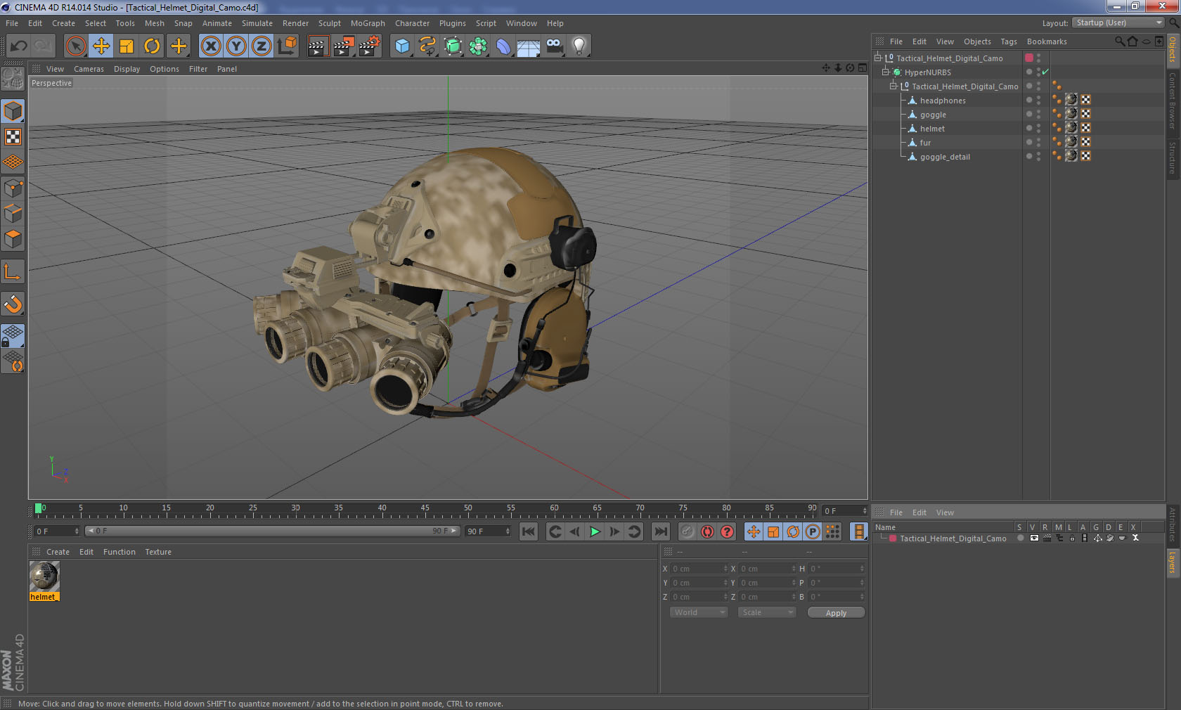Open the MoGraph menu

(368, 23)
